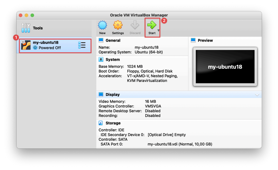The height and width of the screenshot is (170, 278).
Task: Click the my-ubuntu18.vdi SATA Port 0 entry
Action: (x=180, y=144)
